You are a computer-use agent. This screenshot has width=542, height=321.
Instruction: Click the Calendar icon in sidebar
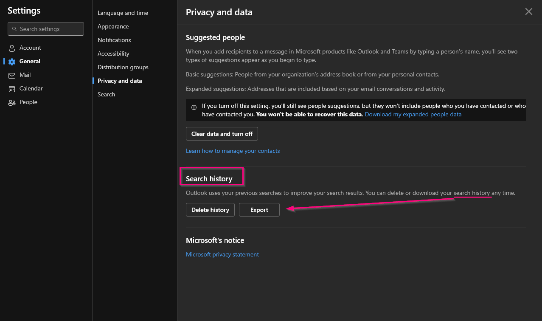12,89
